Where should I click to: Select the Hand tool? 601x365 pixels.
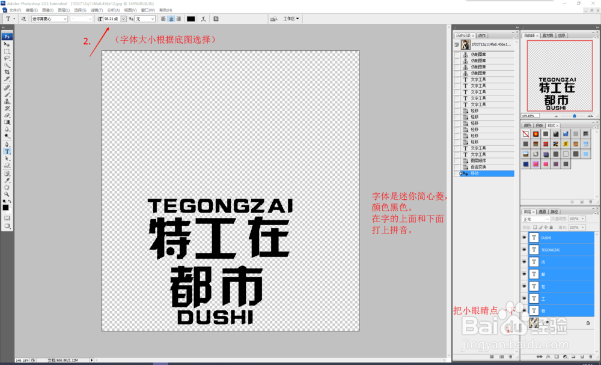pyautogui.click(x=7, y=187)
